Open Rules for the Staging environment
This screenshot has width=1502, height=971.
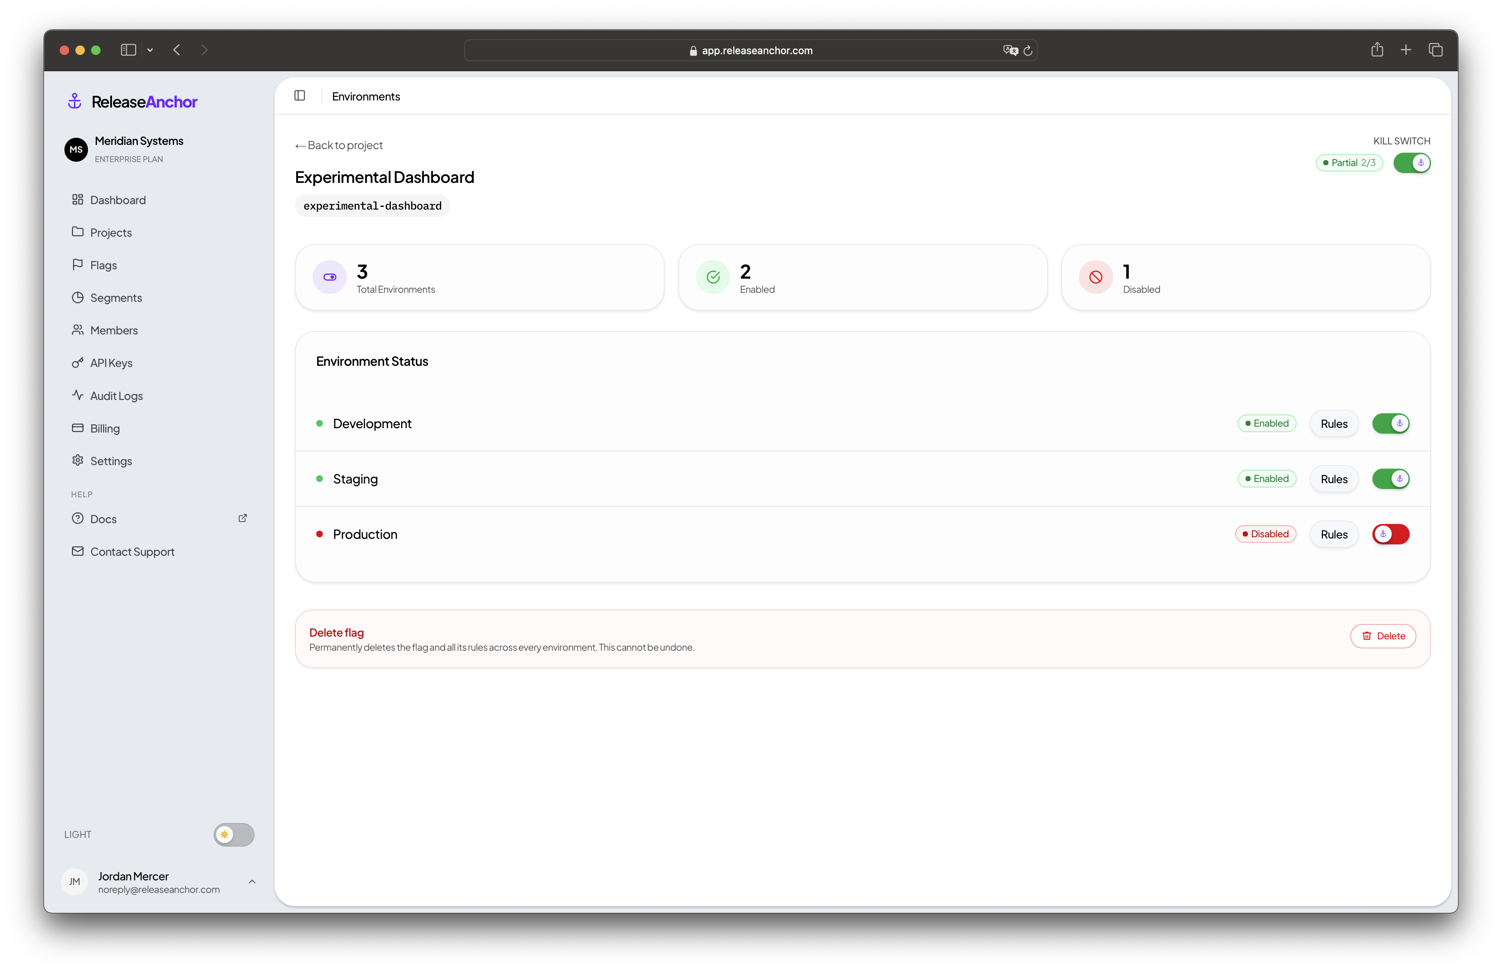(1333, 479)
